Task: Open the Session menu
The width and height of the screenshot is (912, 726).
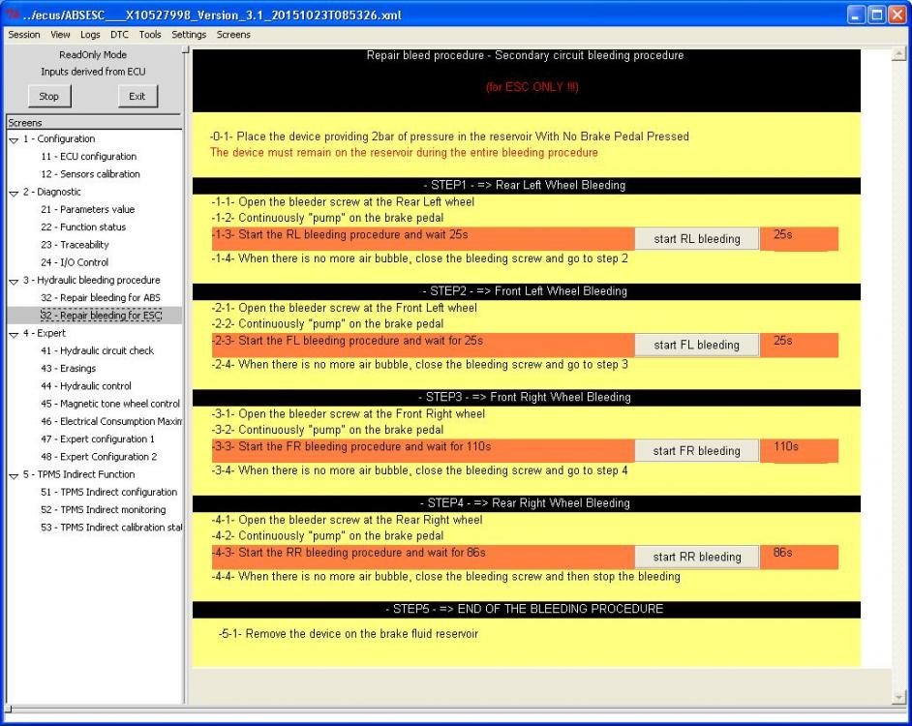Action: pyautogui.click(x=24, y=35)
